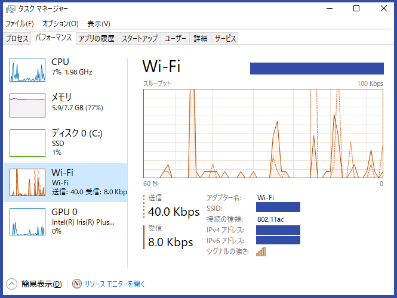Open the スタートアップ tab
The height and width of the screenshot is (298, 397).
[x=140, y=38]
